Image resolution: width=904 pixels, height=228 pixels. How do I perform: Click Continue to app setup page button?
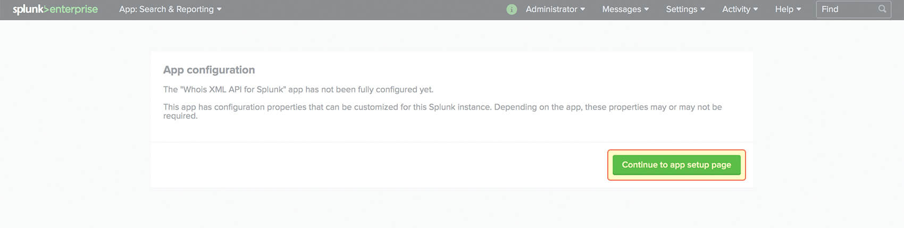click(676, 165)
